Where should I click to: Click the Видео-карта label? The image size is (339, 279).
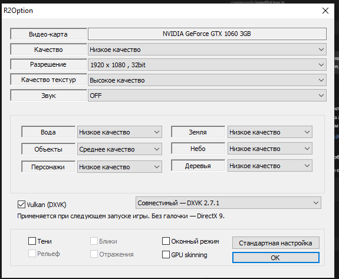coord(48,34)
